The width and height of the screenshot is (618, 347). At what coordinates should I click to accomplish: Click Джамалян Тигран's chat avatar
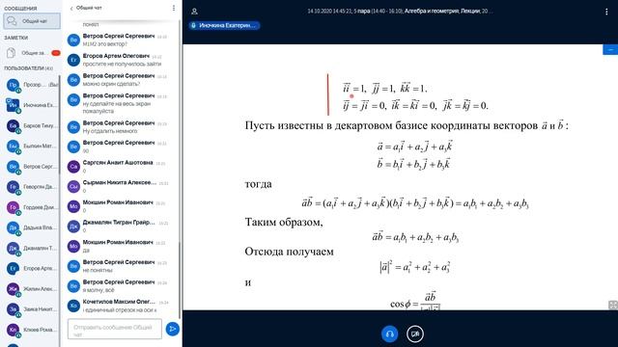coord(73,227)
